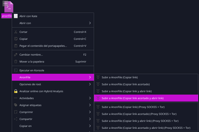
Task: Expand the Comprimir submenu arrow
Action: tap(90, 112)
